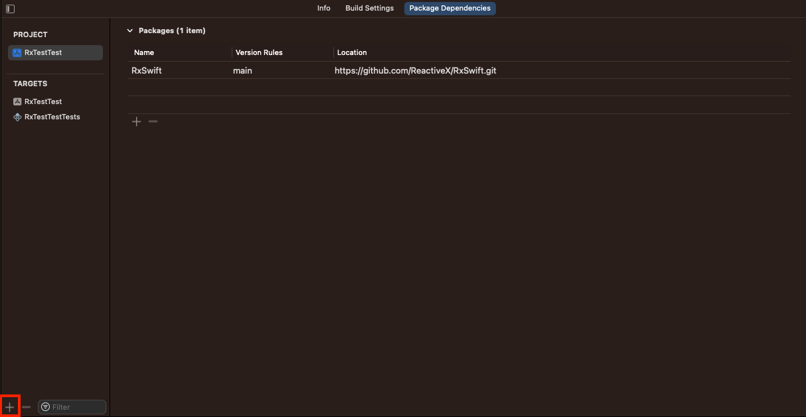Click the Location column header
Viewport: 806px width, 417px height.
point(352,52)
